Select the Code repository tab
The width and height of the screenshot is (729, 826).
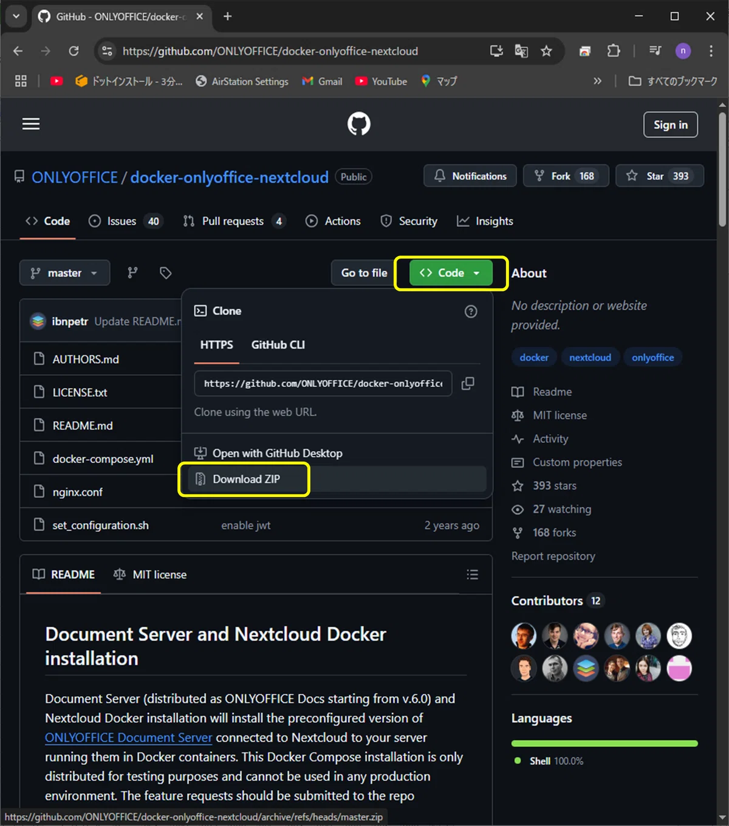click(48, 221)
